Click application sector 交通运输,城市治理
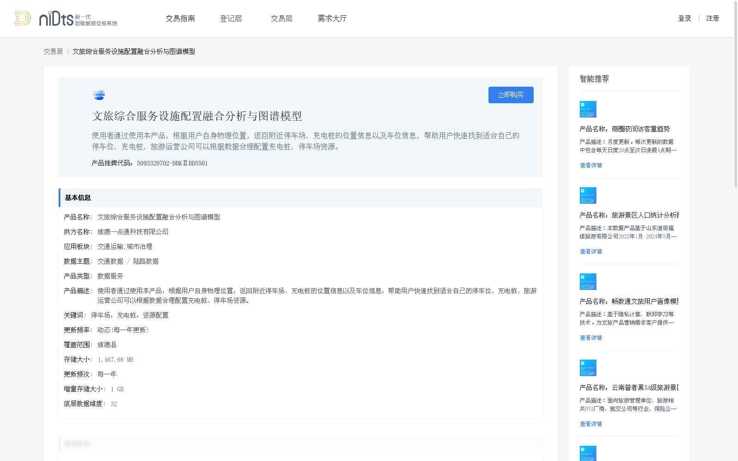The width and height of the screenshot is (738, 461). (125, 247)
